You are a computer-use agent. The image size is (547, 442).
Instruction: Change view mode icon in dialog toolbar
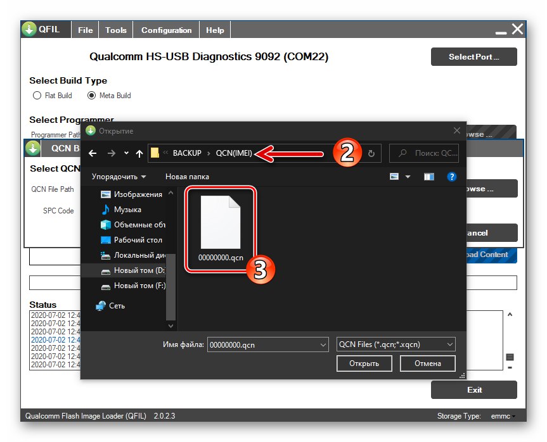pyautogui.click(x=394, y=177)
